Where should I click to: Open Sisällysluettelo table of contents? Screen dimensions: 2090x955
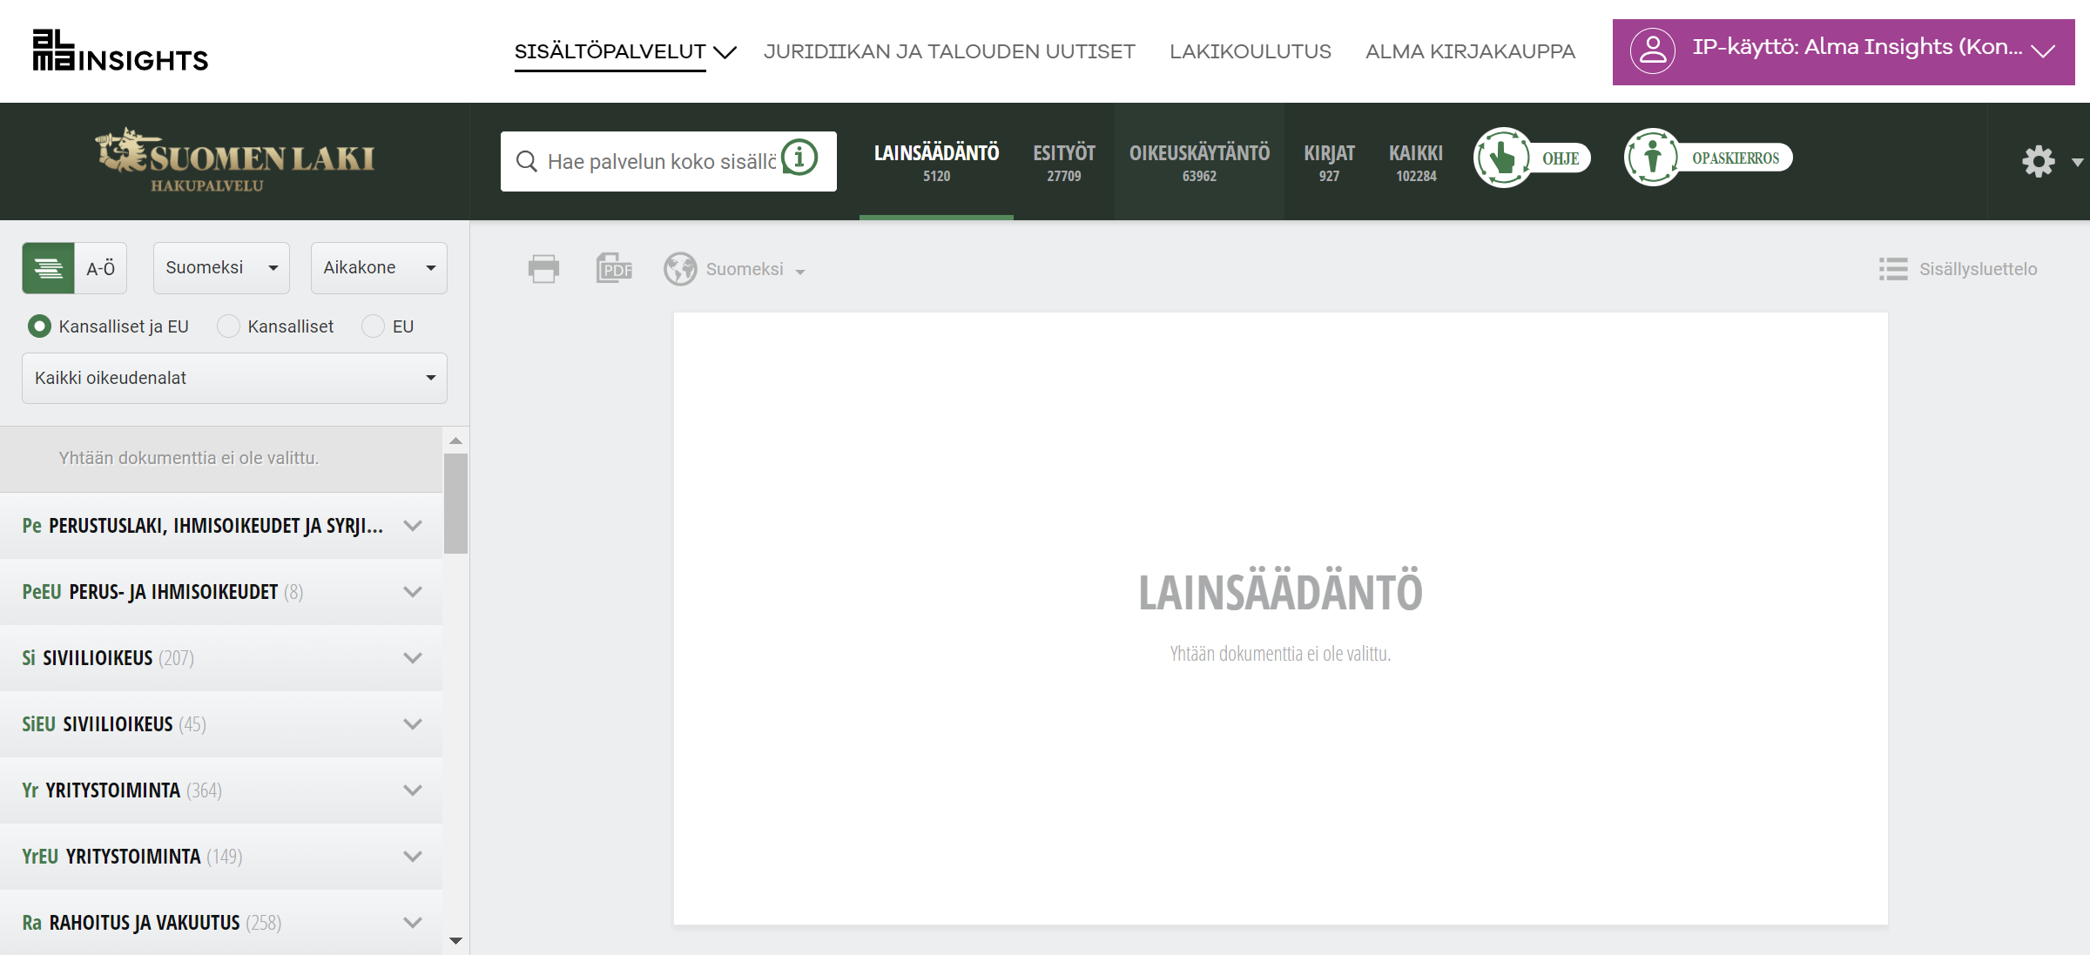1958,269
